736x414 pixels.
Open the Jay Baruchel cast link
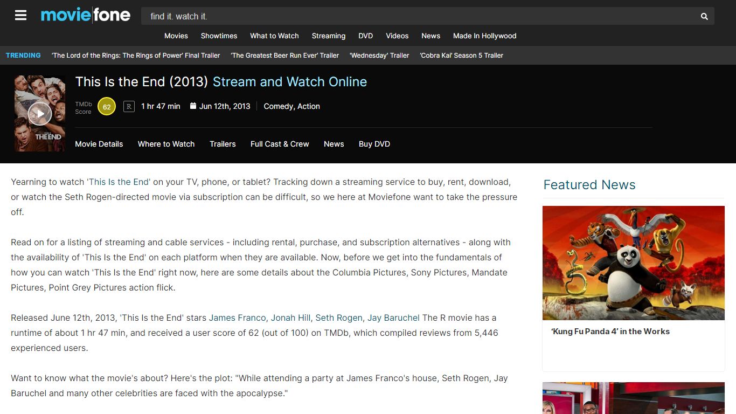tap(394, 318)
